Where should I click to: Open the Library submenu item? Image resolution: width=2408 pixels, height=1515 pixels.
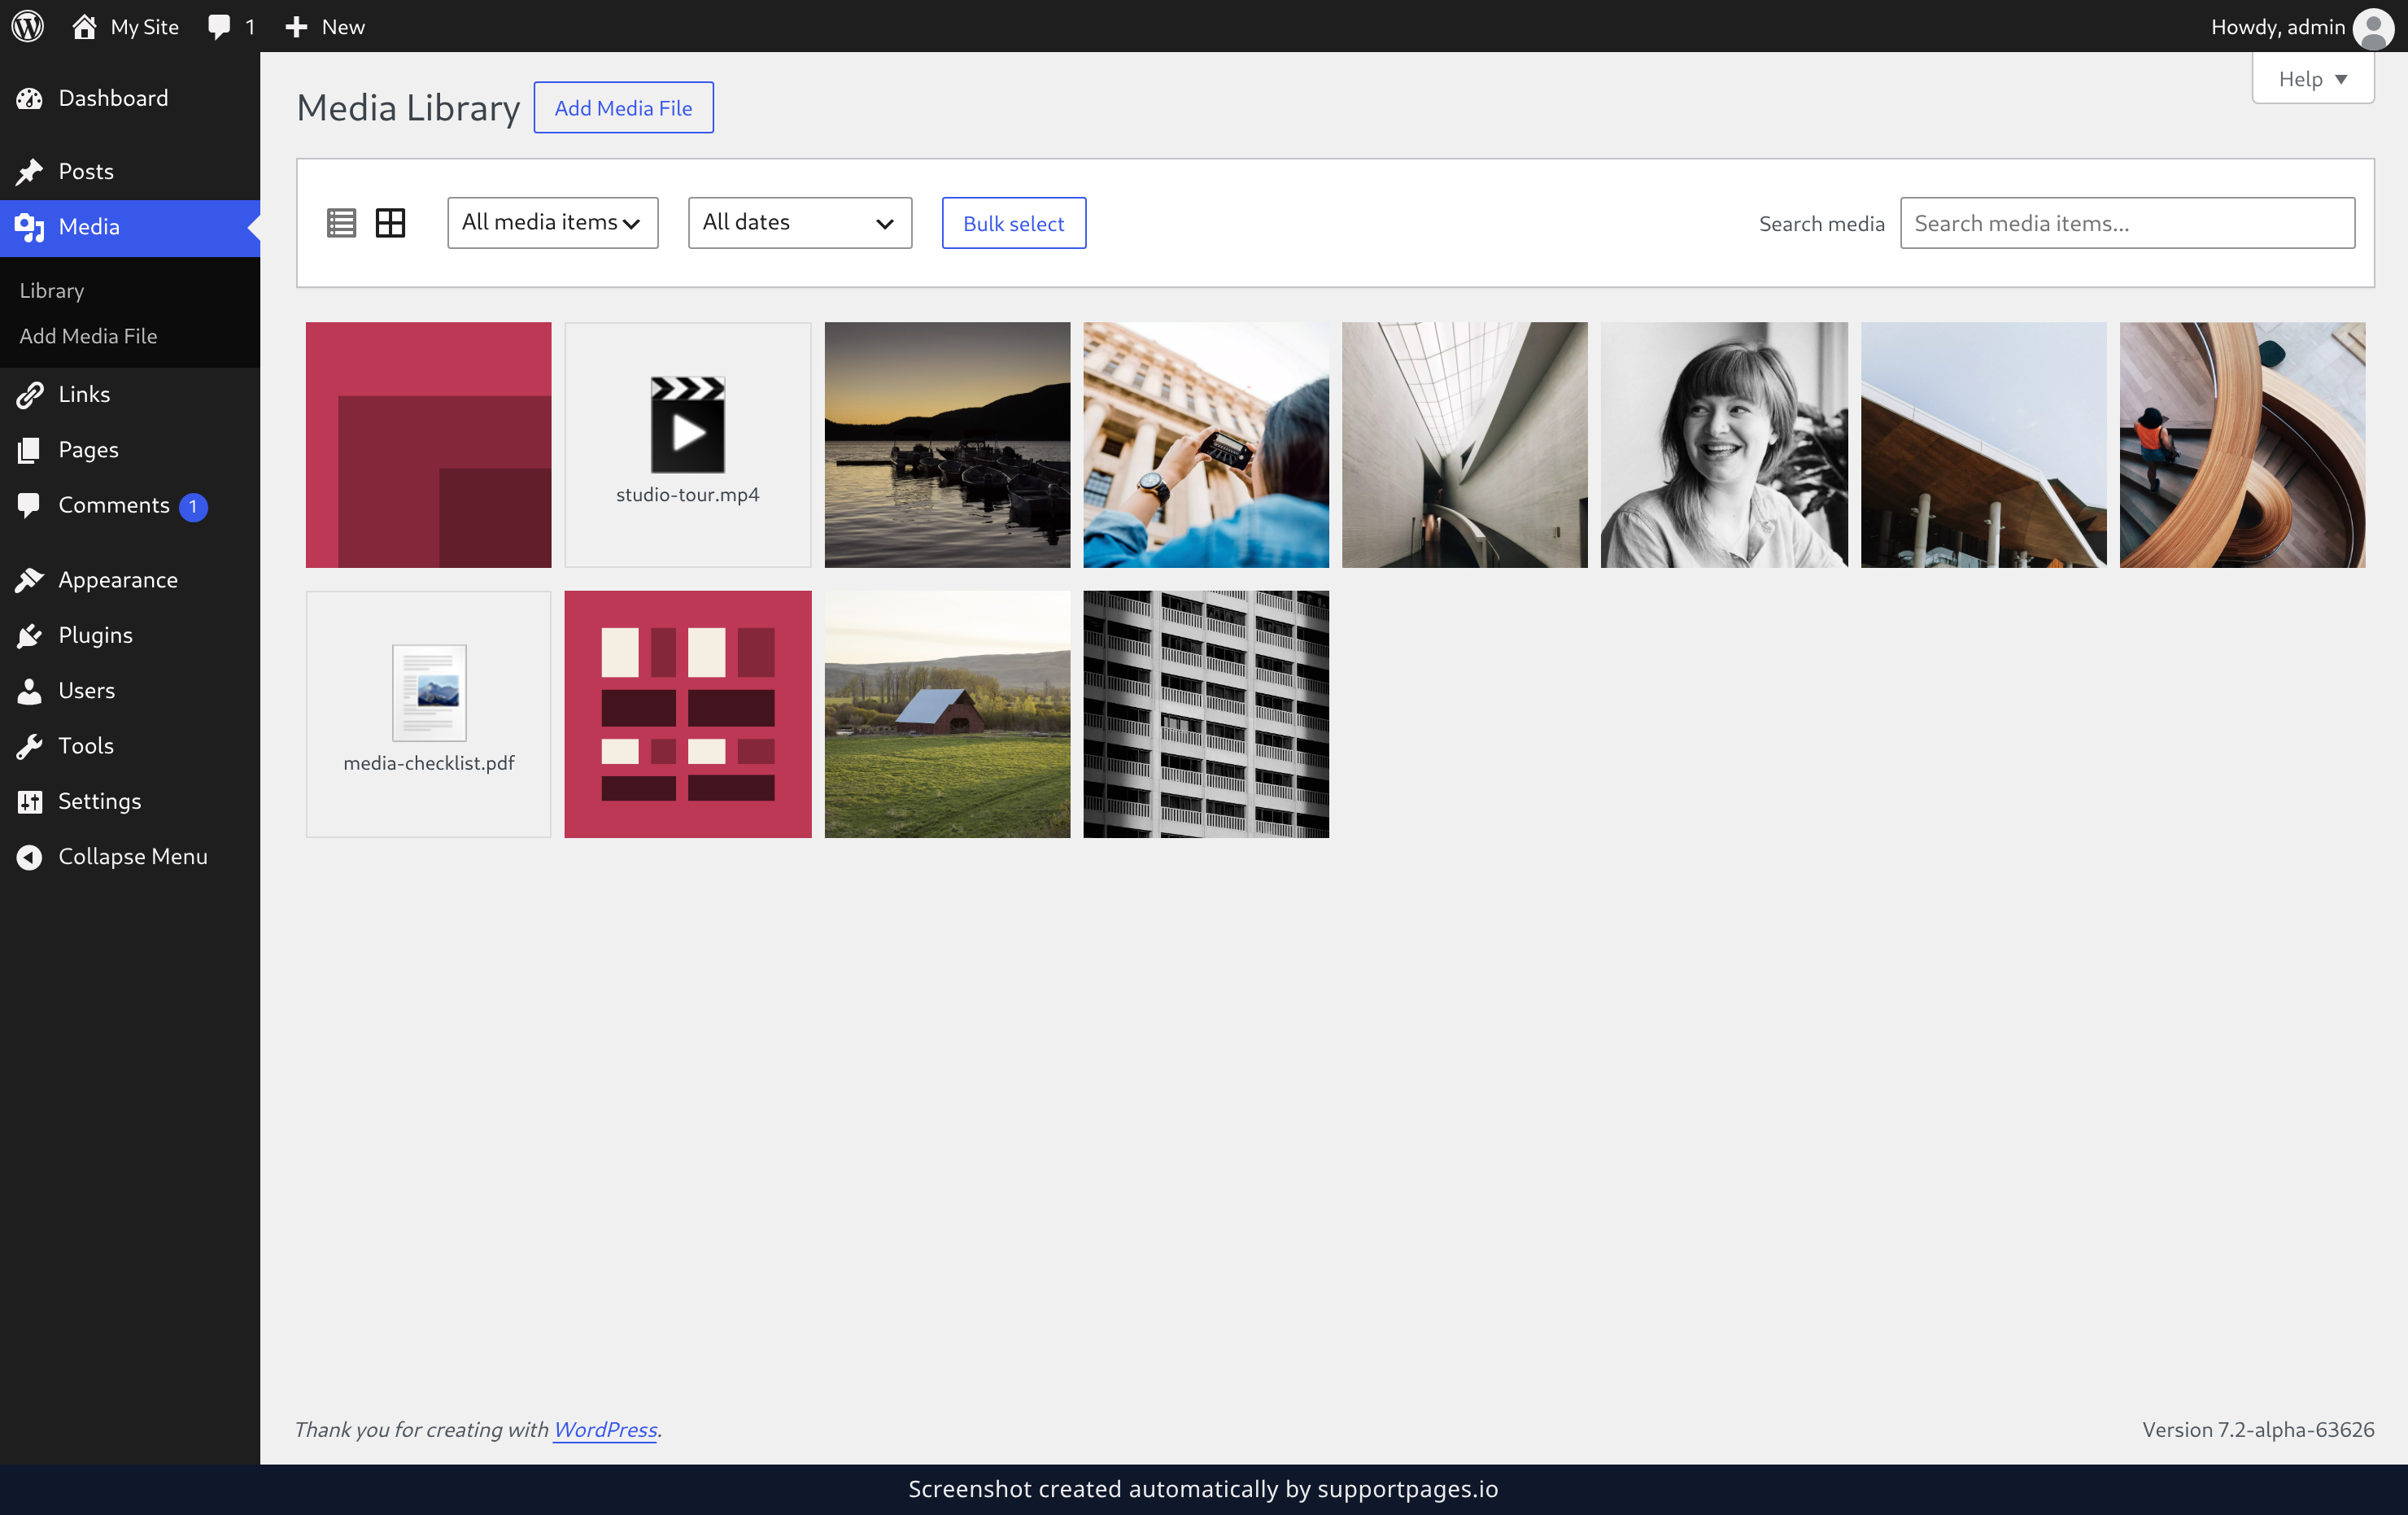(x=52, y=291)
